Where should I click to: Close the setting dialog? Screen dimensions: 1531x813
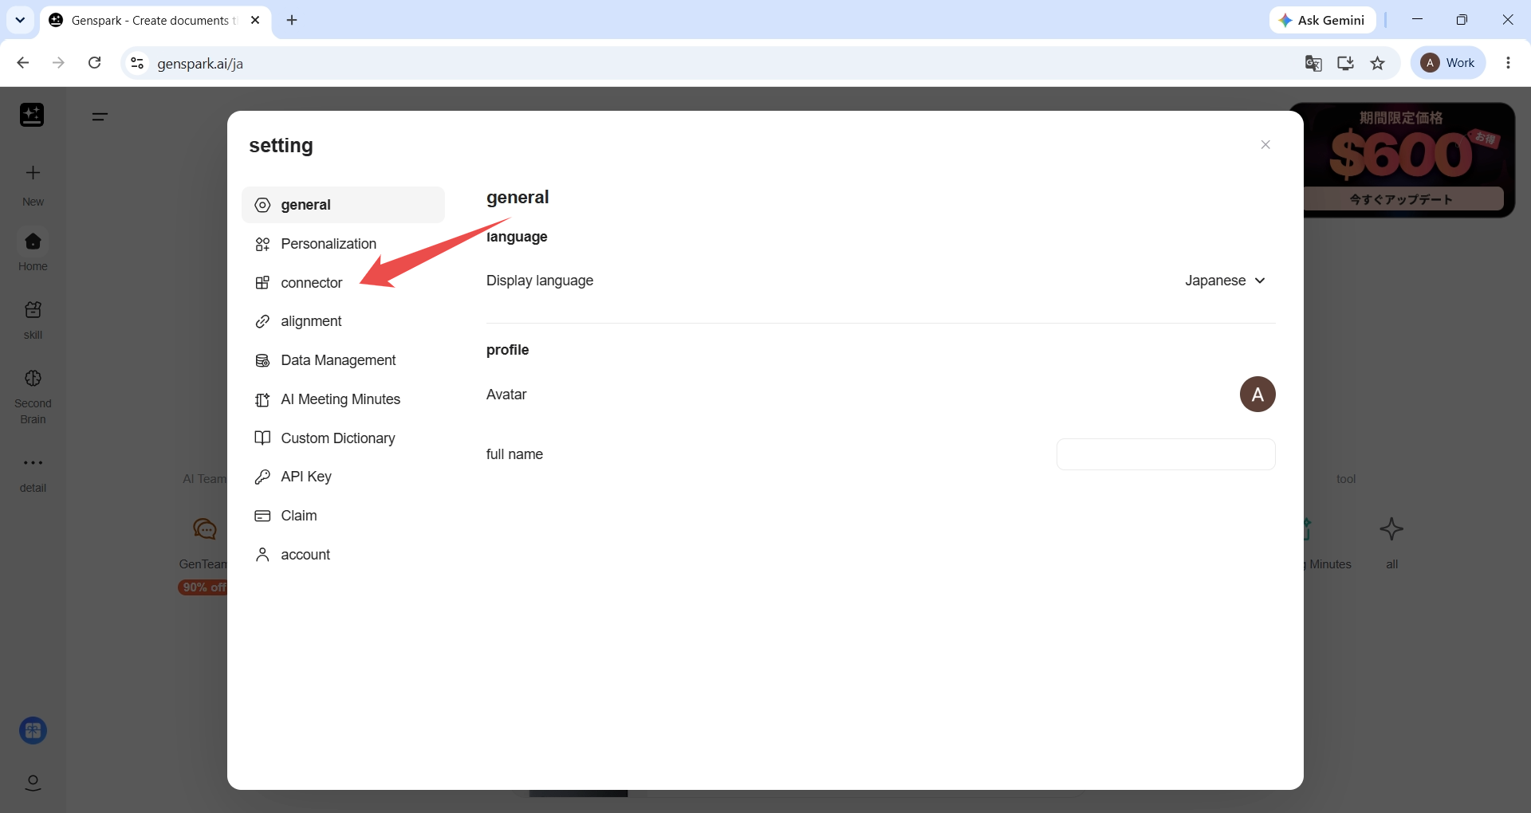[1265, 144]
